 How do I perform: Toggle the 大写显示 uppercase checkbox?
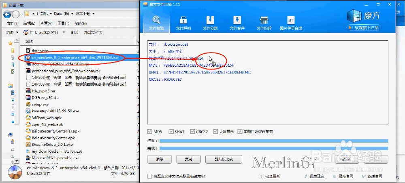(215, 131)
